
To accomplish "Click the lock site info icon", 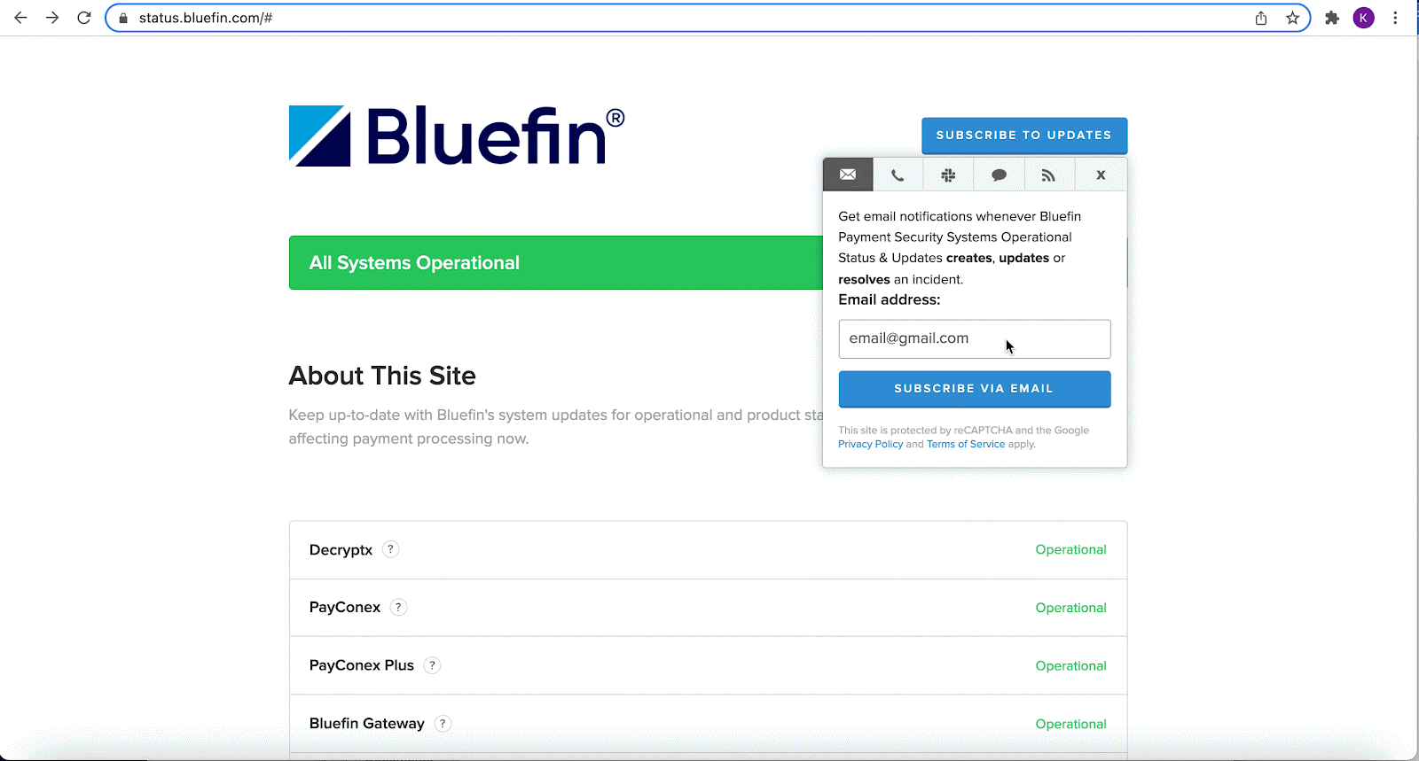I will [x=123, y=18].
